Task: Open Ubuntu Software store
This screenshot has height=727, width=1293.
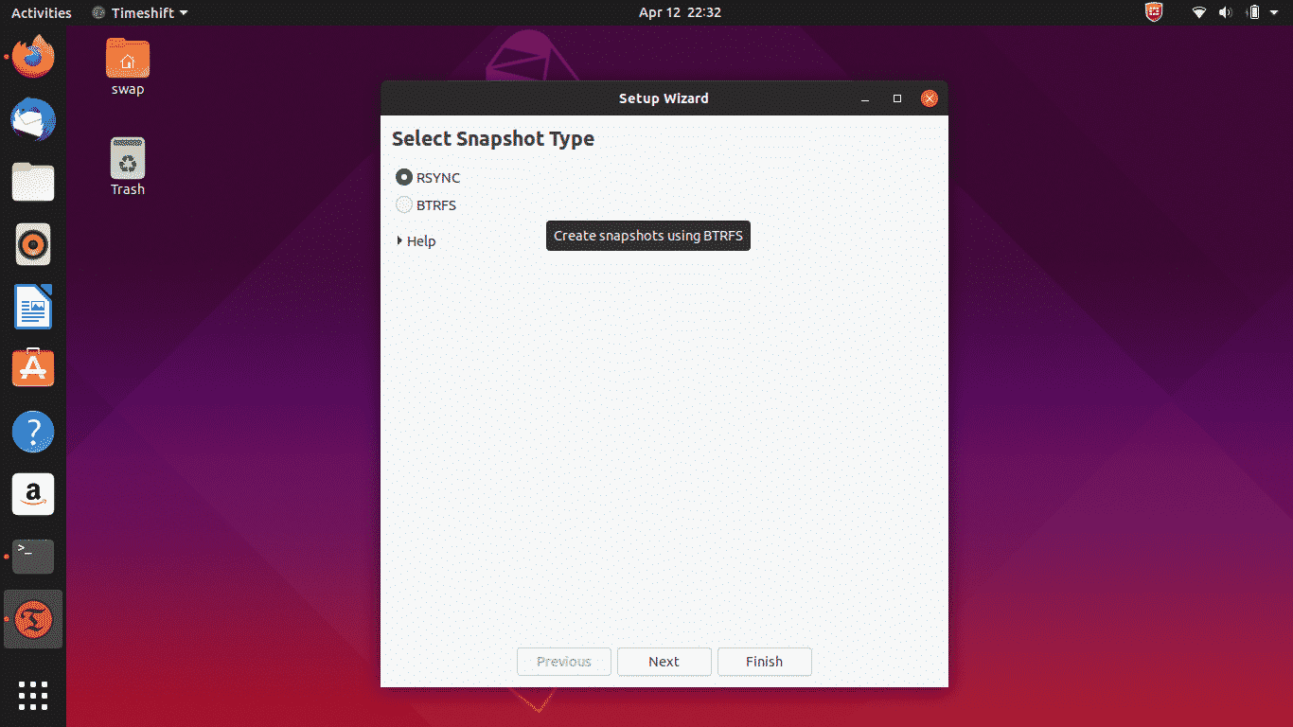Action: click(33, 369)
